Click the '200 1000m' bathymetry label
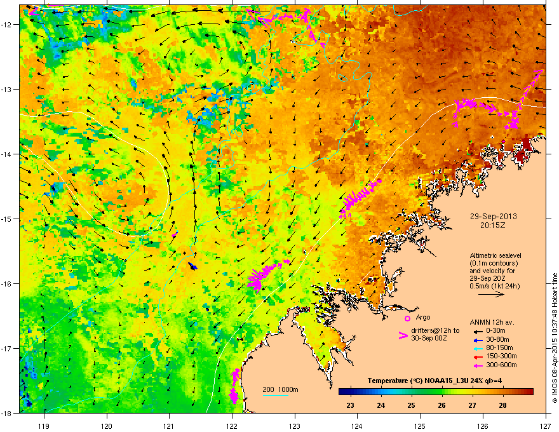559x432 pixels. (x=280, y=389)
